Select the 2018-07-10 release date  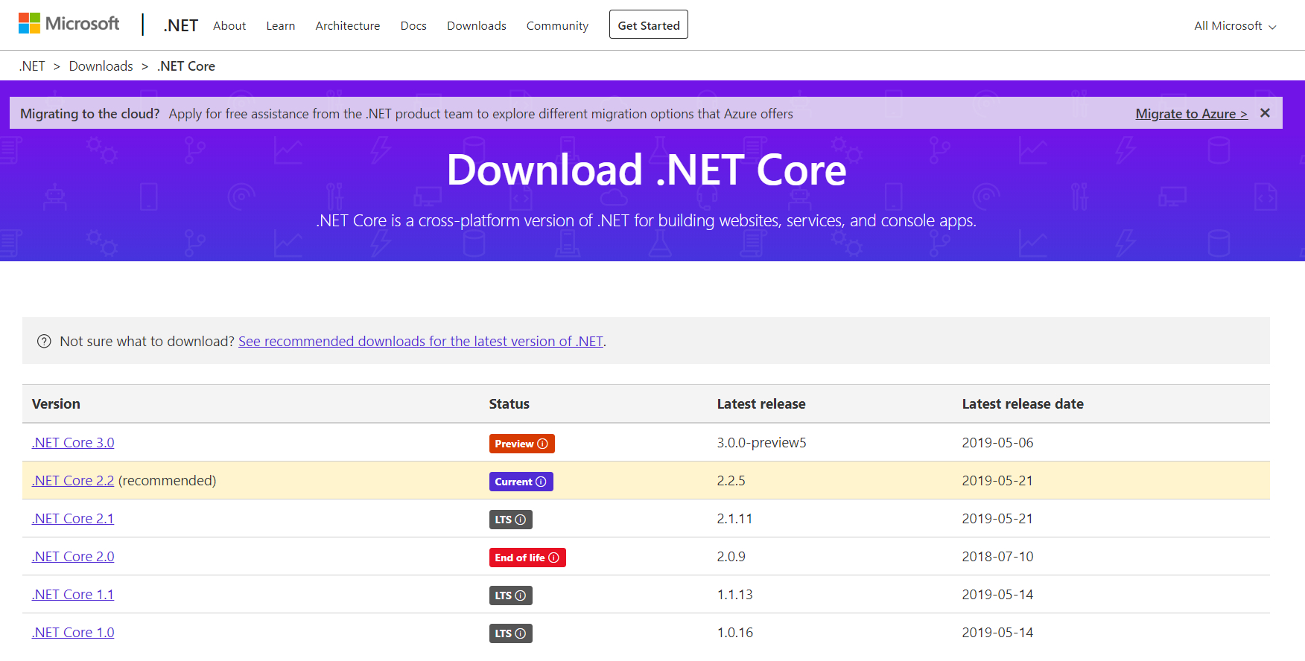997,556
